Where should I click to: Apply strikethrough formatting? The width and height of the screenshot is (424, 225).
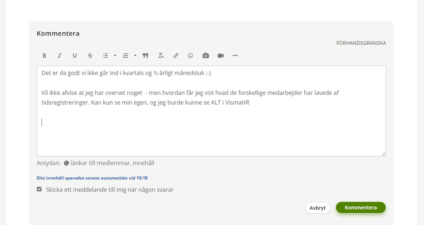click(90, 56)
